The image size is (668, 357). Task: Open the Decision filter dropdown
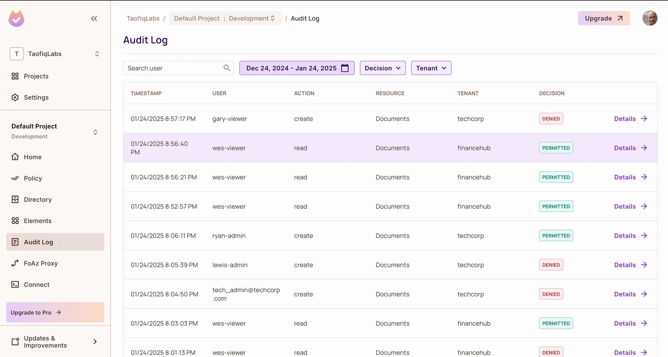[383, 68]
